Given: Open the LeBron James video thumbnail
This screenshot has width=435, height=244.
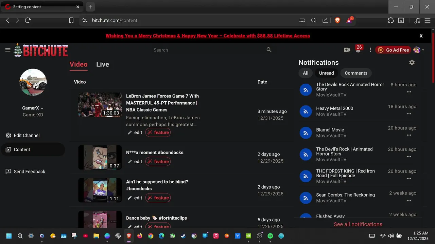Looking at the screenshot, I should (100, 105).
